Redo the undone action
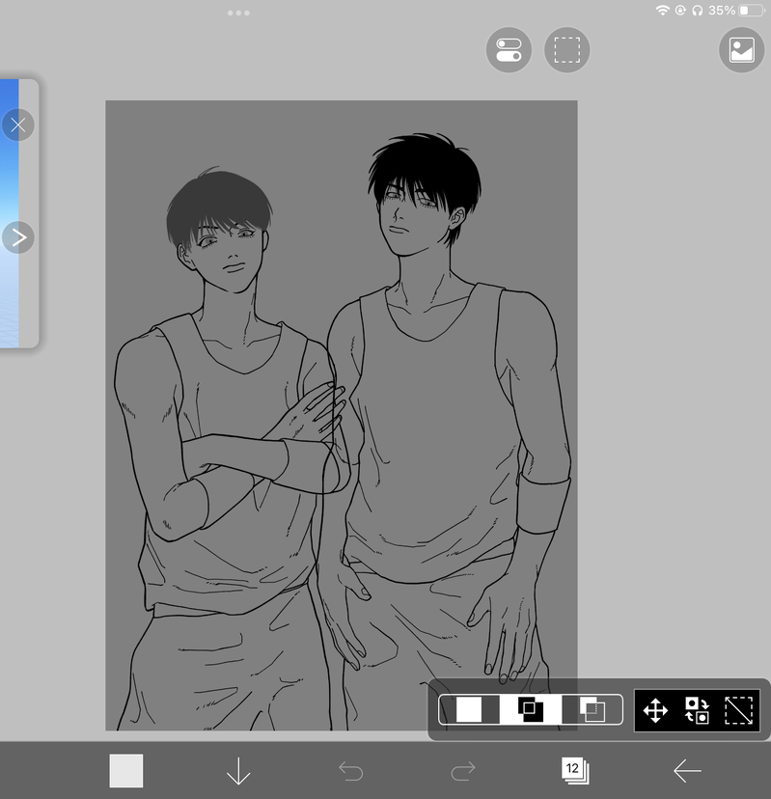The width and height of the screenshot is (771, 799). 463,771
